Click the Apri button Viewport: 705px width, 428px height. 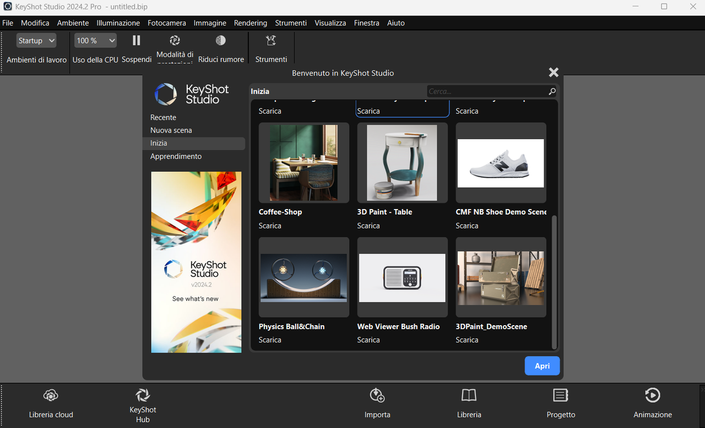click(542, 366)
